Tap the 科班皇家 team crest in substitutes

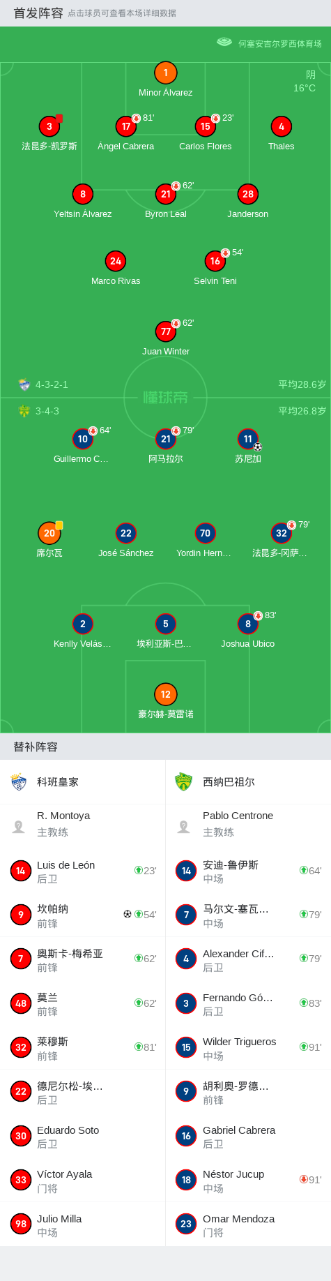coord(19,782)
